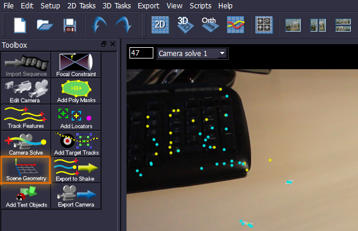Open the Scene Geometry tool

point(26,170)
